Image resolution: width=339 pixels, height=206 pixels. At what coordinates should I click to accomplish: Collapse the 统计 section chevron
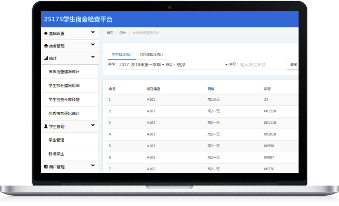click(x=93, y=57)
